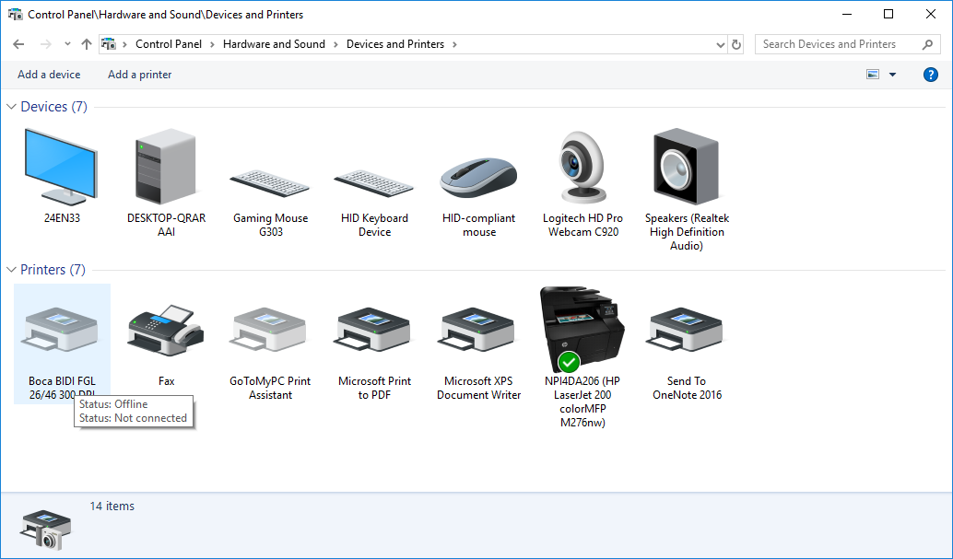The width and height of the screenshot is (953, 559).
Task: Expand chevron after Devices and Printers breadcrumb
Action: click(x=454, y=44)
